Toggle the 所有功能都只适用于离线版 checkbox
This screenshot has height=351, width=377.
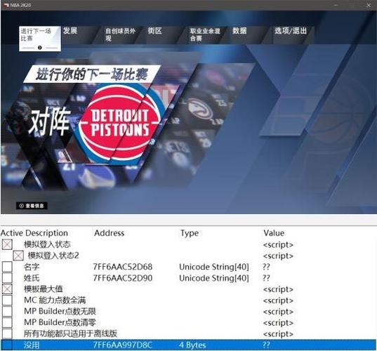(7, 333)
